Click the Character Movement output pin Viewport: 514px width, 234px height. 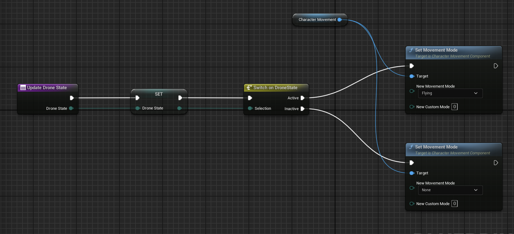pos(339,20)
